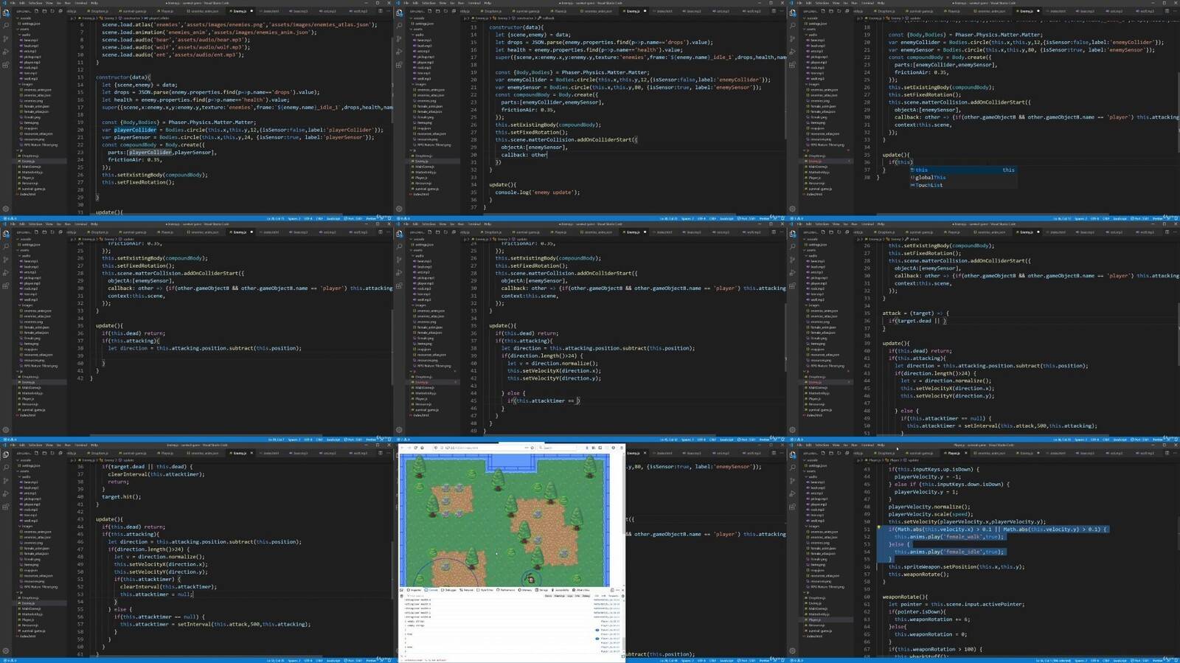The height and width of the screenshot is (663, 1180).
Task: Open Run and Debug in playerCollider code window
Action: point(5,52)
